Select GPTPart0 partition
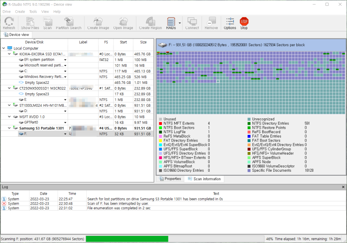Screen dimensions: 347x243 click(77, 122)
